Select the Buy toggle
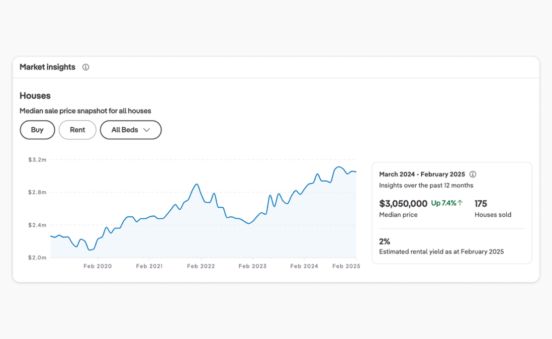 click(x=37, y=130)
